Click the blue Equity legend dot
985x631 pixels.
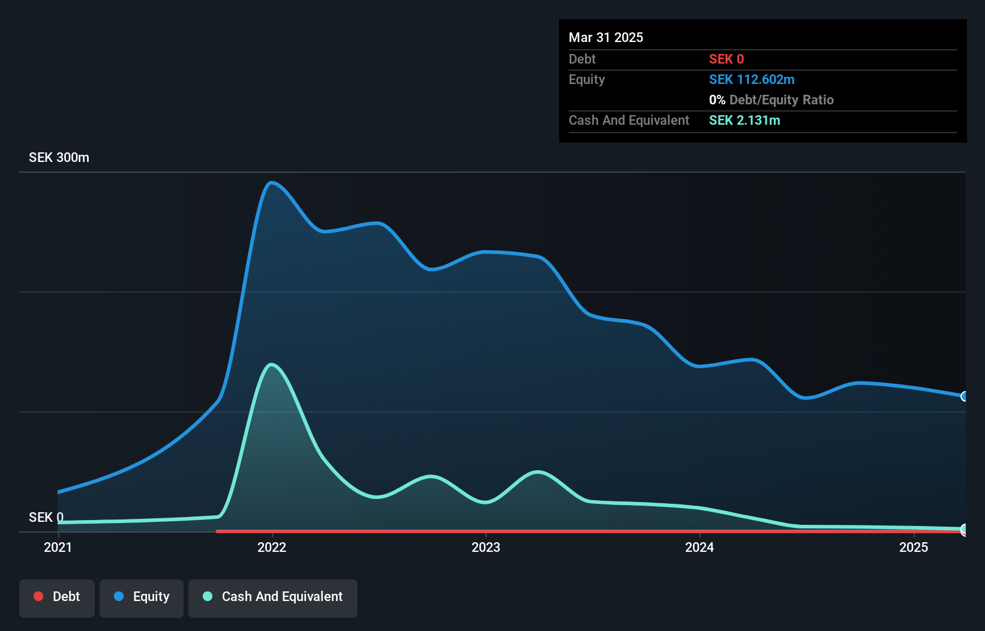(x=119, y=596)
